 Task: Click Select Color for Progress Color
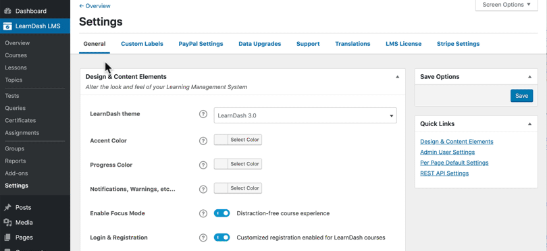(x=244, y=164)
